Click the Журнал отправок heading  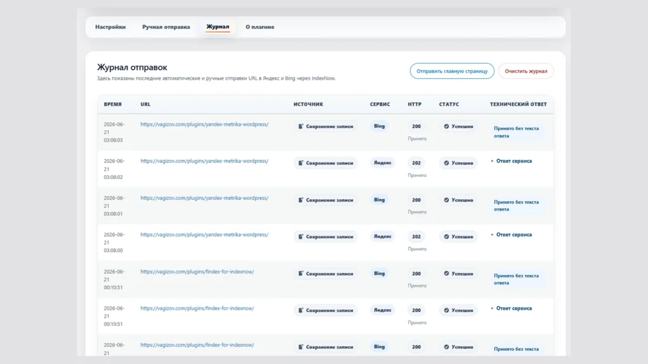pyautogui.click(x=132, y=67)
